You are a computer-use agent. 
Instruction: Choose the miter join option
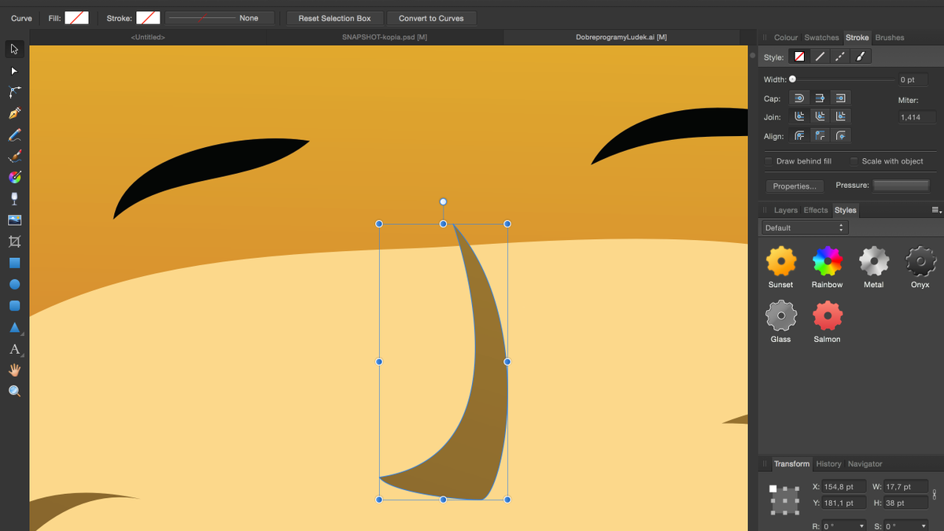pos(840,116)
